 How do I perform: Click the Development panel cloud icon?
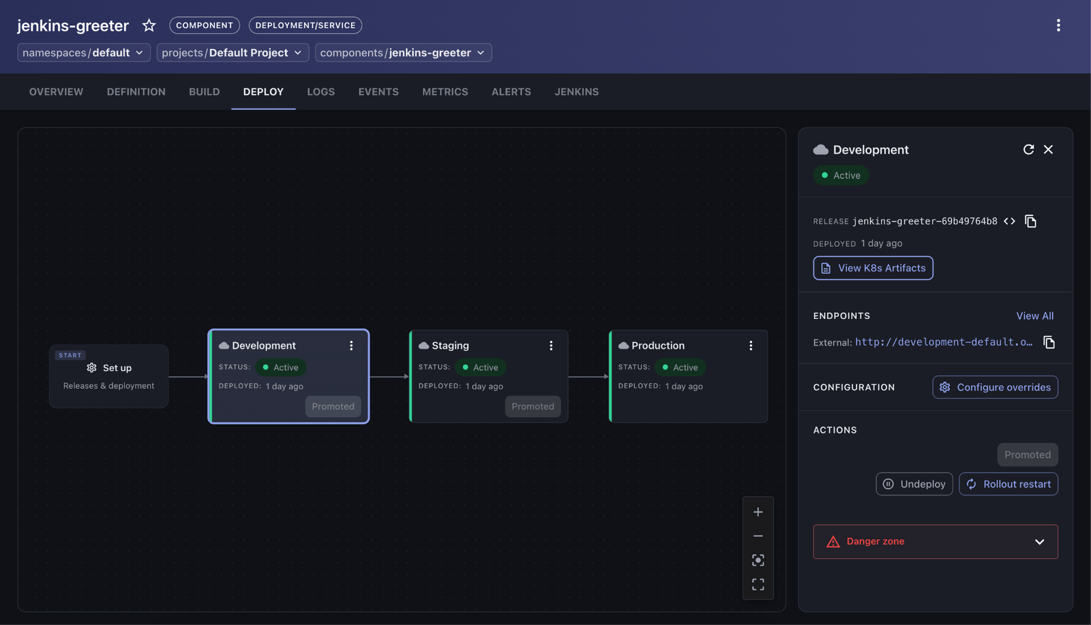[820, 149]
